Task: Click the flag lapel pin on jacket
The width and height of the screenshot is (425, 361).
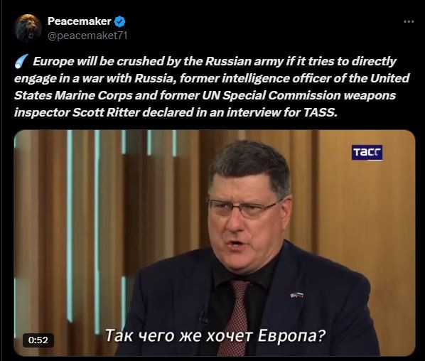Action: pyautogui.click(x=296, y=295)
